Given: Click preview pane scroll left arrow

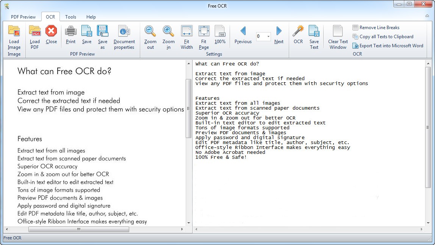Looking at the screenshot, I should pos(7,229).
